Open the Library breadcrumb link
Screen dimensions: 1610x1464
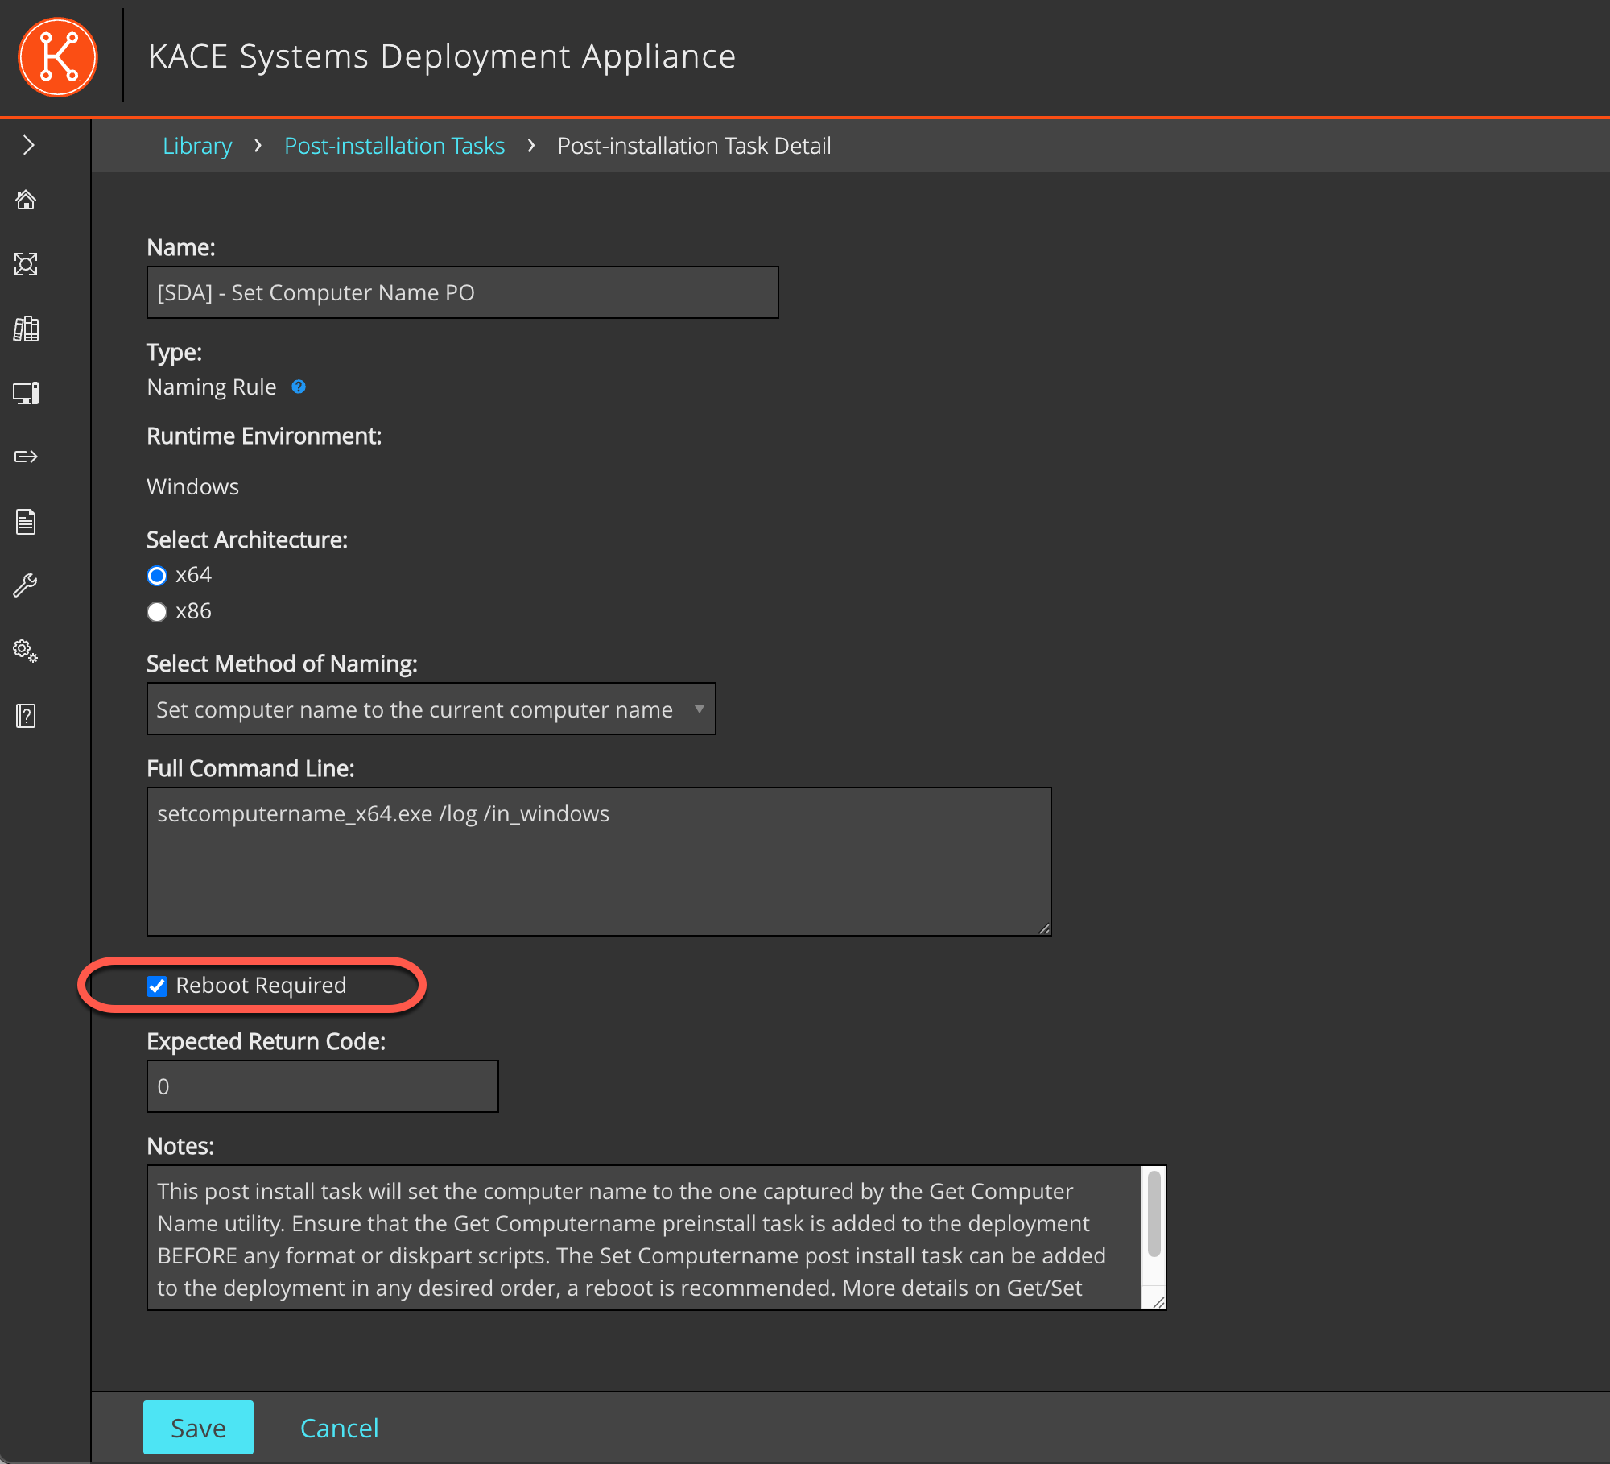point(196,146)
